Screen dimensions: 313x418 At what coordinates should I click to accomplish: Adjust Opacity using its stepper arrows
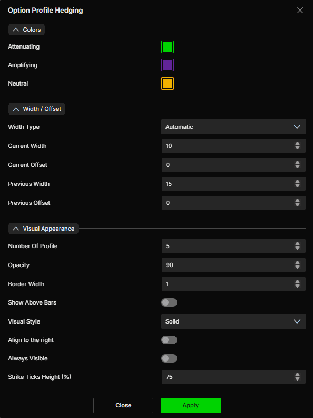click(297, 265)
